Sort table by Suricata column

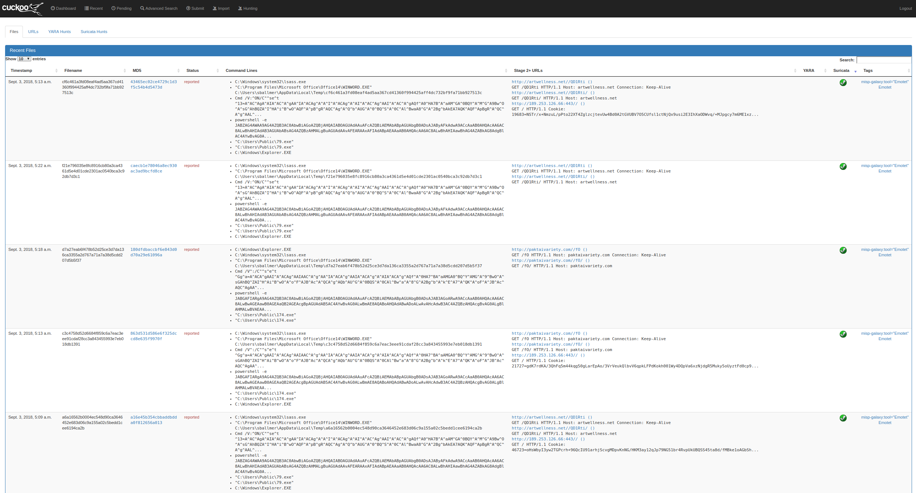(x=841, y=70)
